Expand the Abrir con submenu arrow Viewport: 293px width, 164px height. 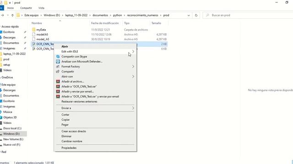tap(133, 77)
